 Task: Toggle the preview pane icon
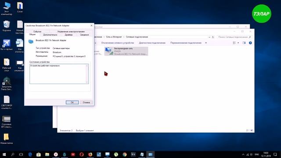244,43
